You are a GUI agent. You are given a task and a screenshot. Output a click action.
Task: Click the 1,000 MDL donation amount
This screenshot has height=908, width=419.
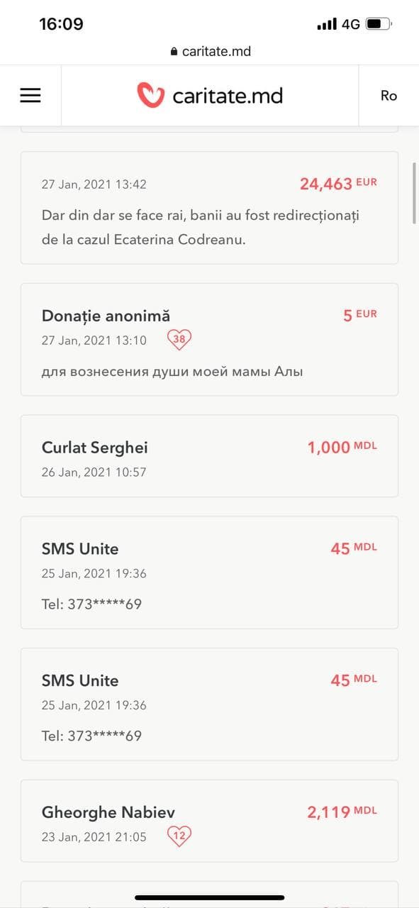coord(342,447)
